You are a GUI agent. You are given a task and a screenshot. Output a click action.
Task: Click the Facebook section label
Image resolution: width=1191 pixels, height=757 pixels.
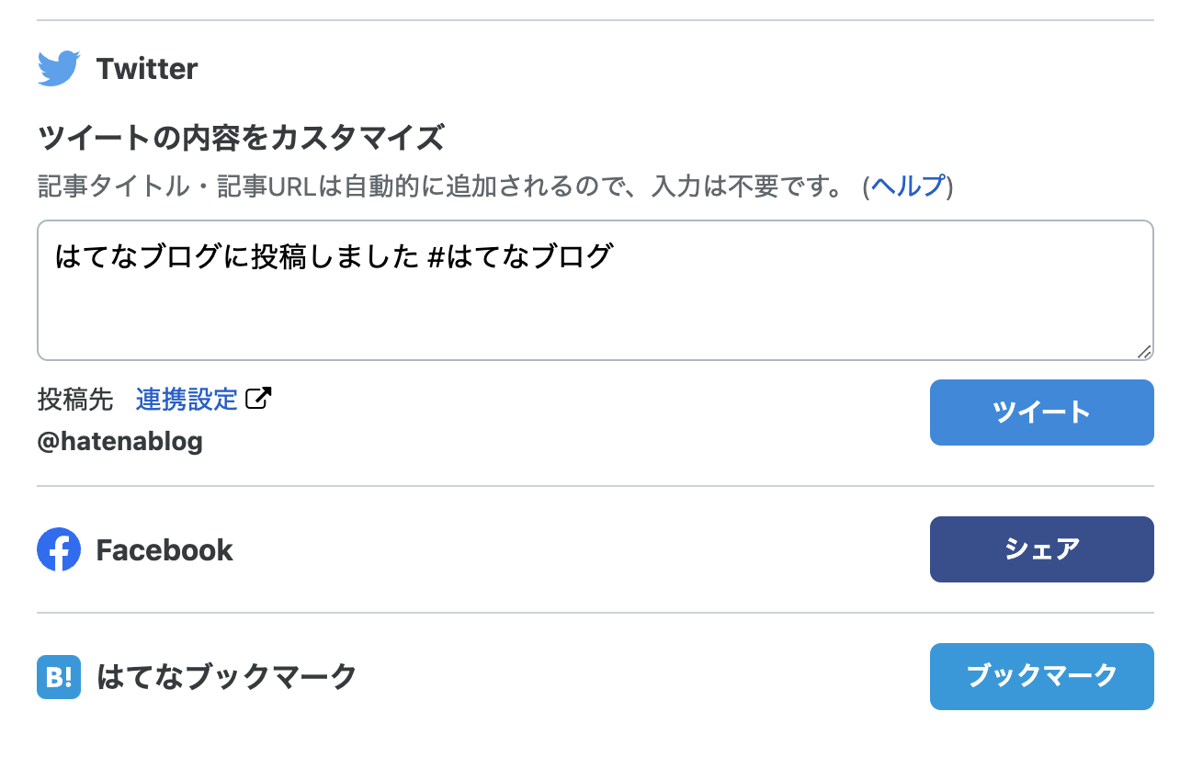point(164,550)
